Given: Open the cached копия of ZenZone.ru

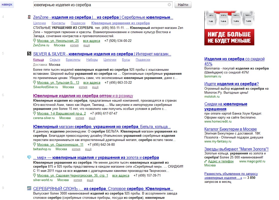Looking at the screenshot, I should tap(74, 45).
